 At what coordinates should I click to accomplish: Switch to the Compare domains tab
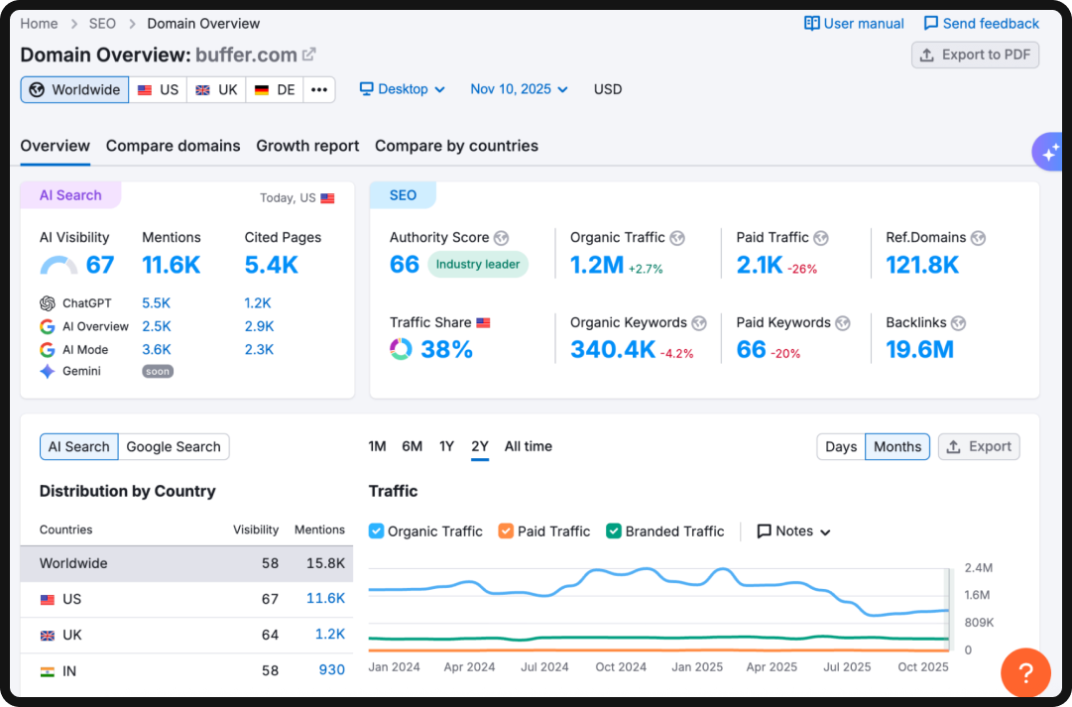[173, 146]
